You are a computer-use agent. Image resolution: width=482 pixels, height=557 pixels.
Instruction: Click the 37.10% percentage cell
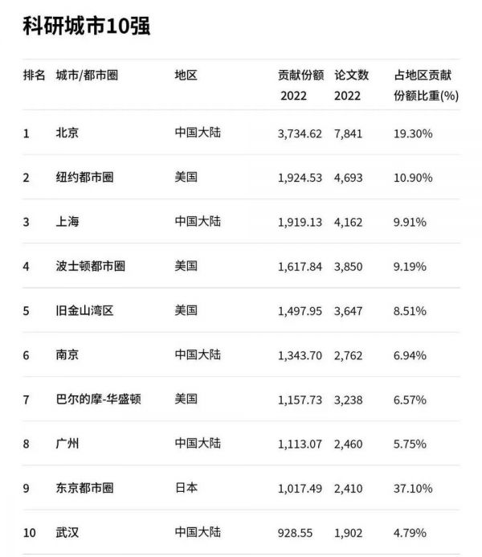coord(414,488)
